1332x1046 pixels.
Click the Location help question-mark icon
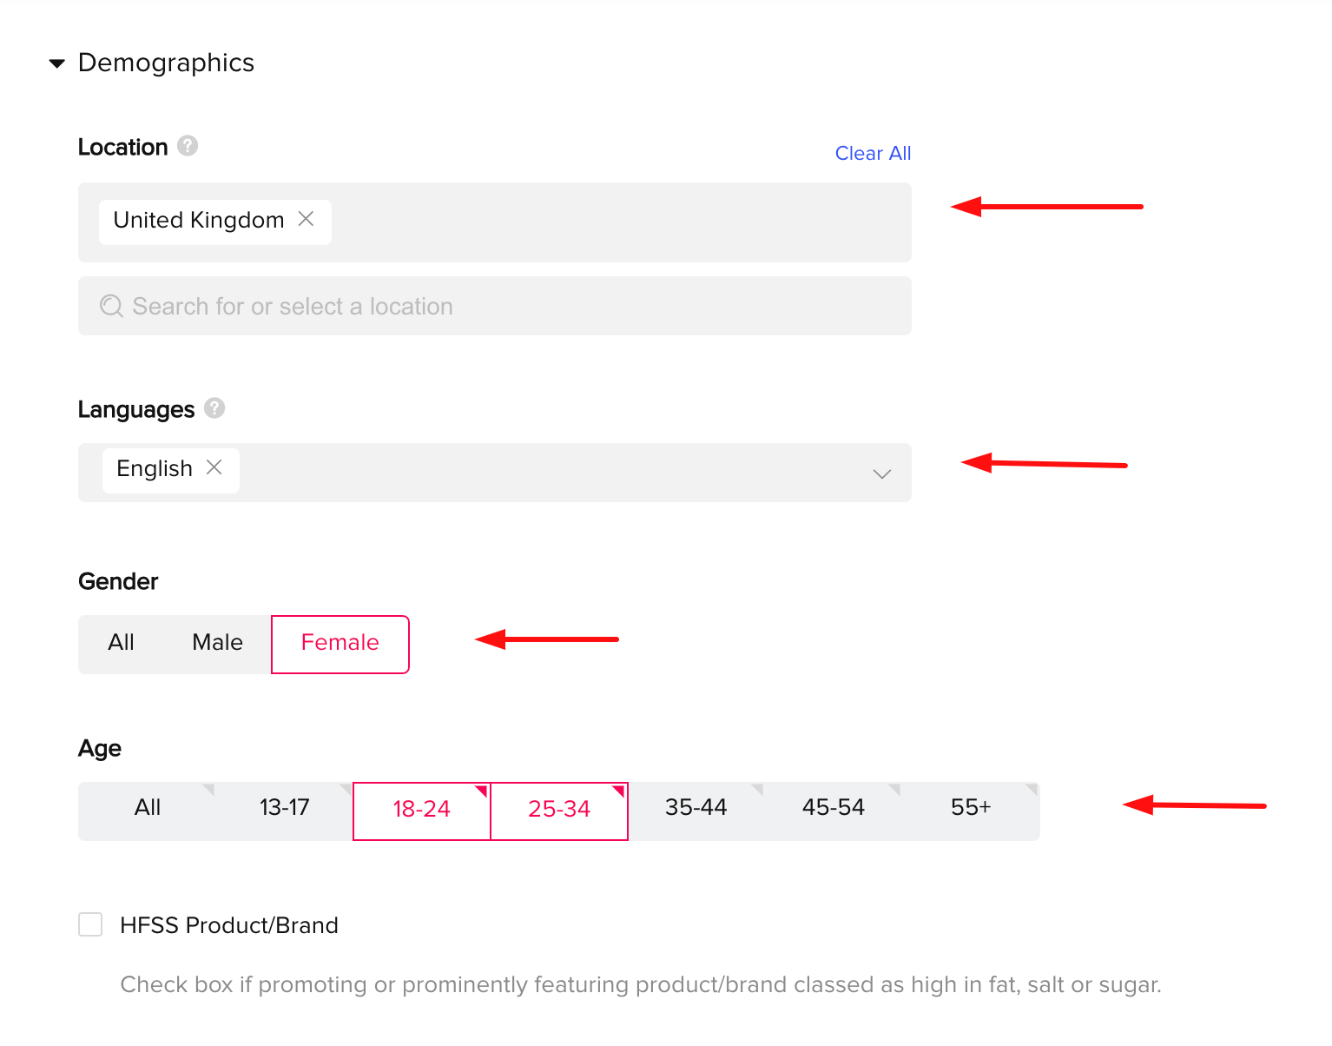click(x=188, y=145)
